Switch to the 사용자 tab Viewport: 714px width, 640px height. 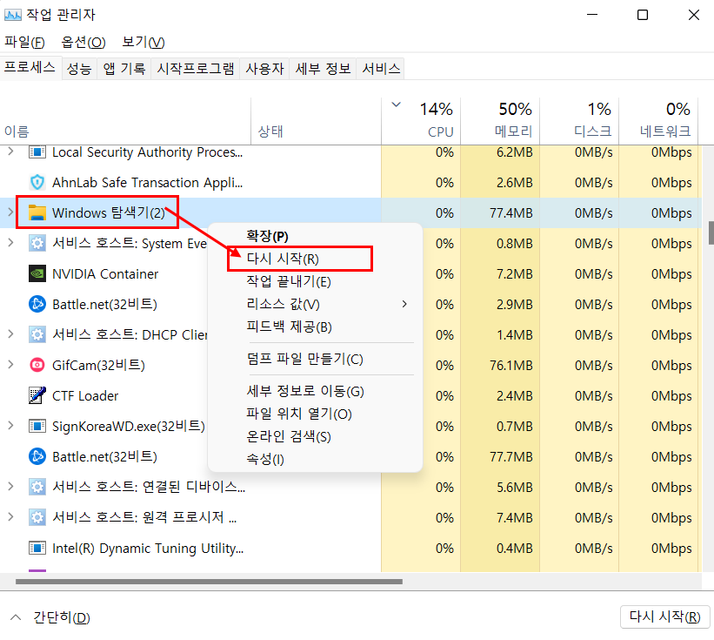[x=264, y=69]
